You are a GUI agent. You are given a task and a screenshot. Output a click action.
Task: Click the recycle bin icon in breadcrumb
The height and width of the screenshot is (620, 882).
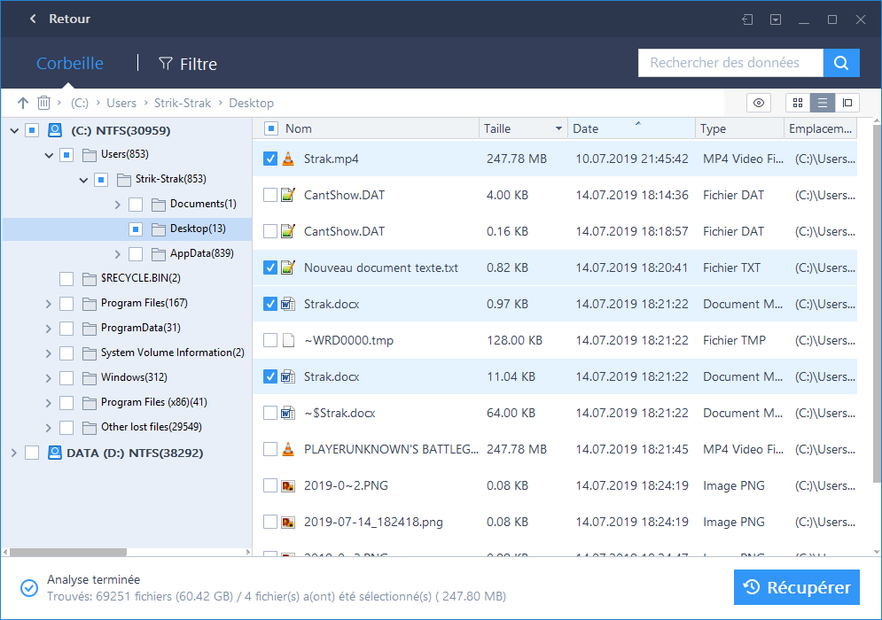pos(43,103)
